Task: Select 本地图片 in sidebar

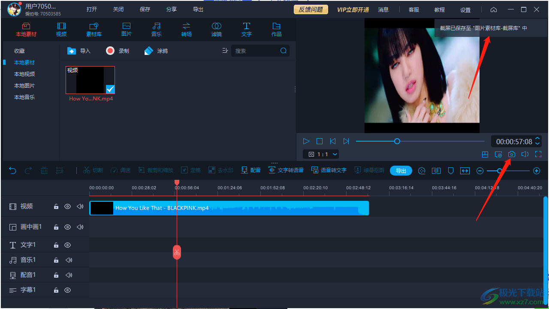Action: coord(24,86)
